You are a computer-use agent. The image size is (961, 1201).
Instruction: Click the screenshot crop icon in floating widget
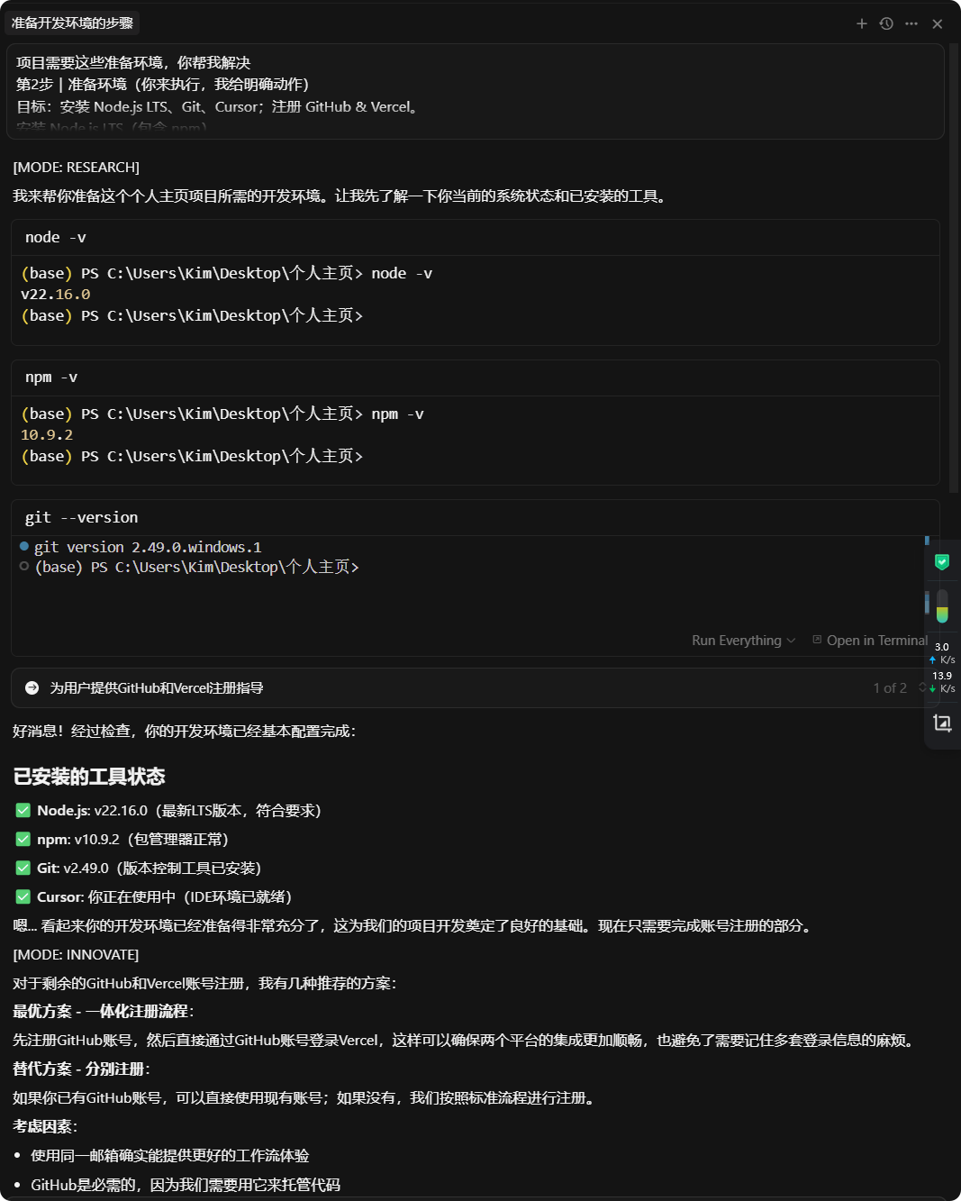pos(942,723)
